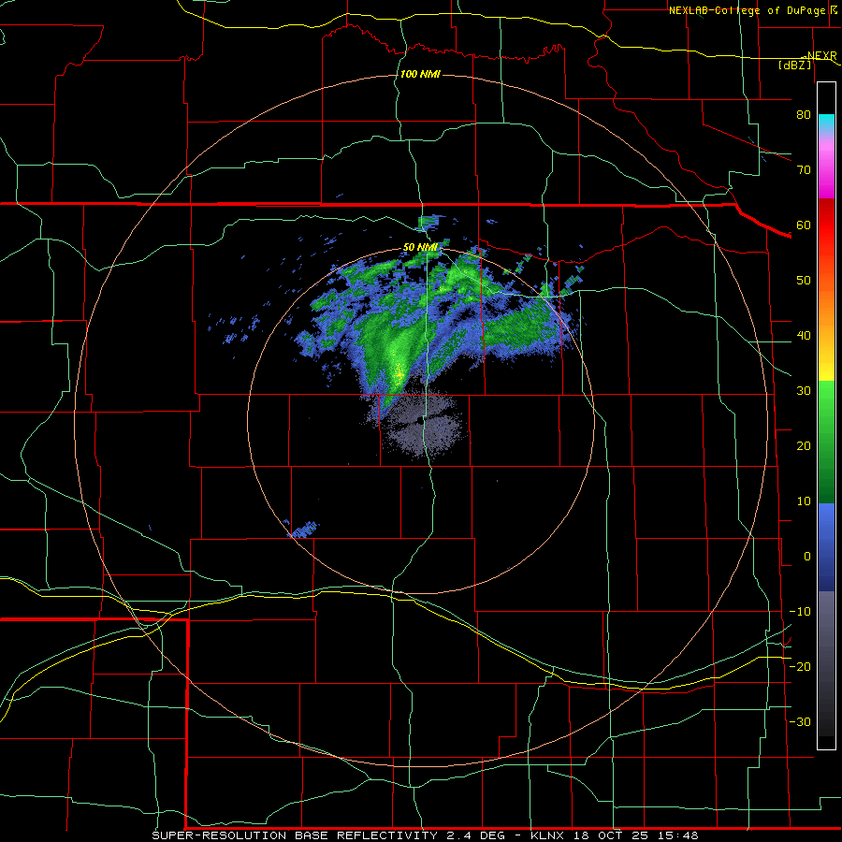Select the -30 value on the dBZ scale
842x842 pixels.
(x=800, y=721)
